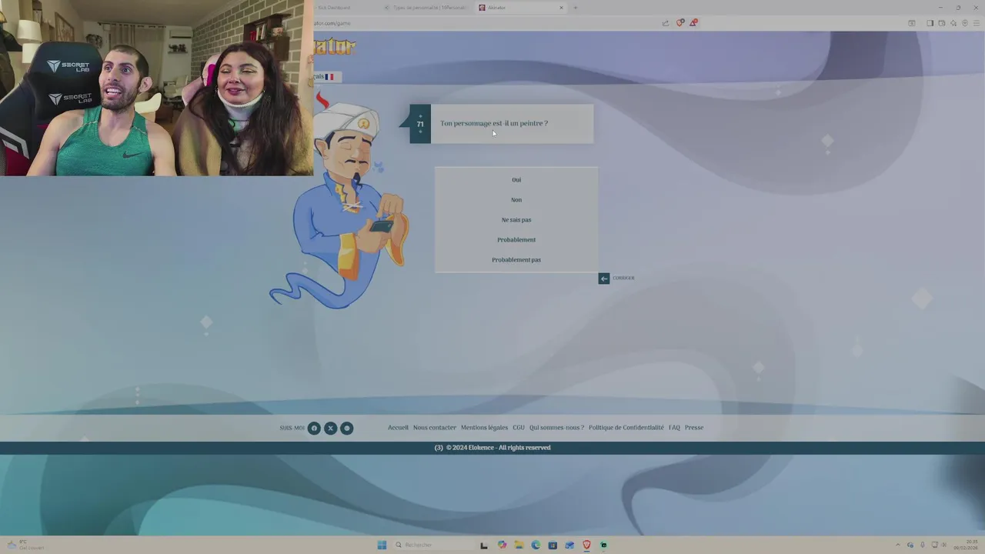Viewport: 985px width, 554px height.
Task: Open the 'Mentions légales' footer link
Action: [x=484, y=428]
